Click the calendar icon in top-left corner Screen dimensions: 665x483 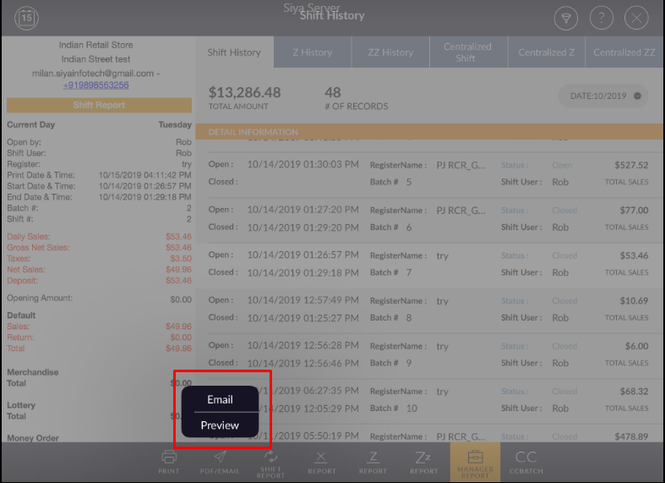[x=27, y=17]
